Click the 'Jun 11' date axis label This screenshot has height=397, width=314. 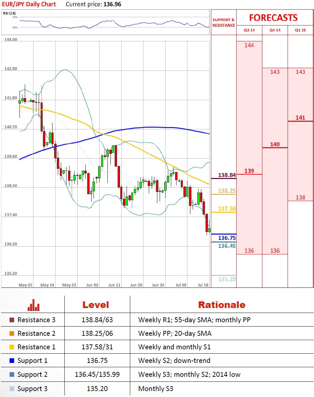(x=114, y=285)
